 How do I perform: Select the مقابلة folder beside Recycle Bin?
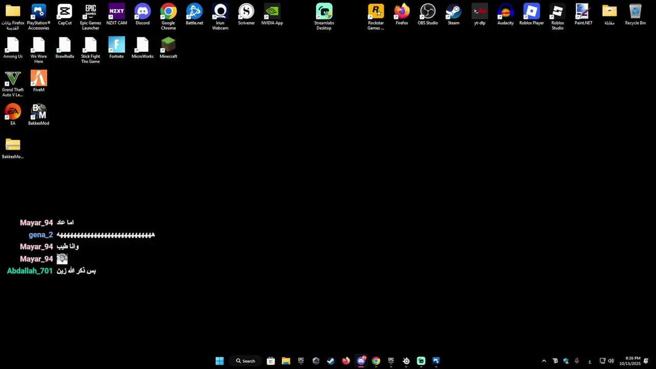pyautogui.click(x=609, y=14)
